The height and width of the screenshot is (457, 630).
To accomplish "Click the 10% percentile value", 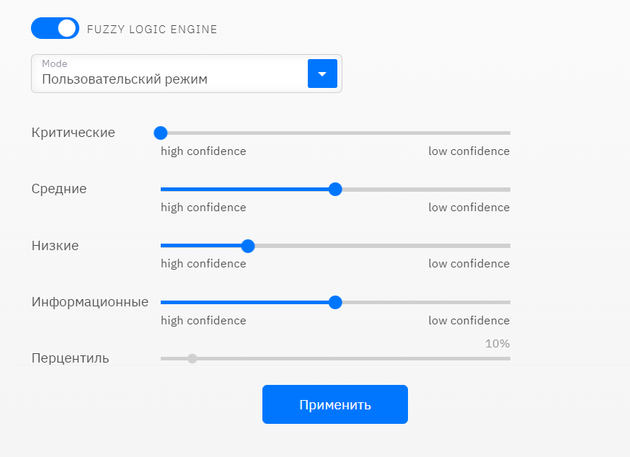I will point(497,343).
